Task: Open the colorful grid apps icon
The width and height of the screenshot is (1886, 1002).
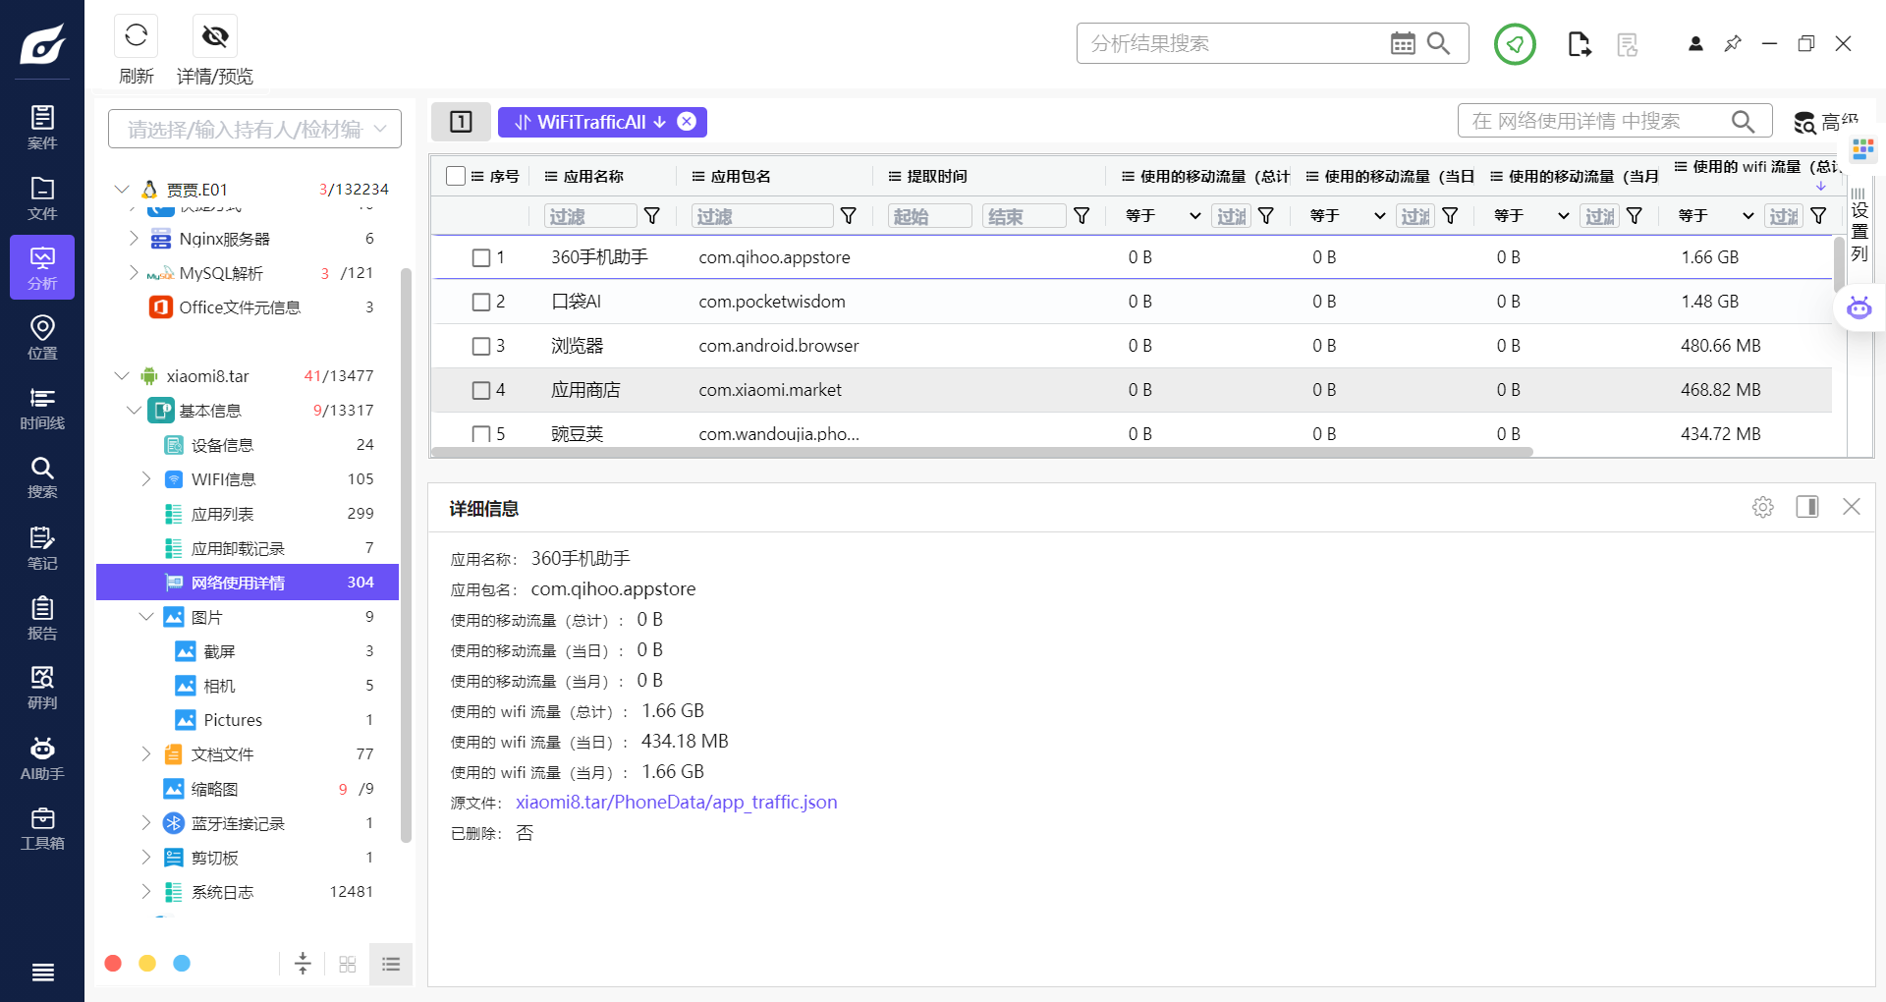Action: click(1862, 149)
